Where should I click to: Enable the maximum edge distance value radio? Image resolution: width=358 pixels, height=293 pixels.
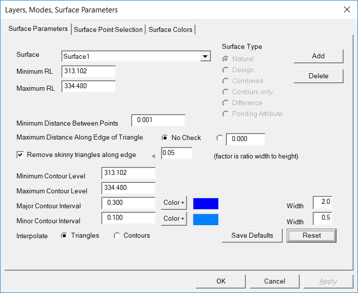219,138
